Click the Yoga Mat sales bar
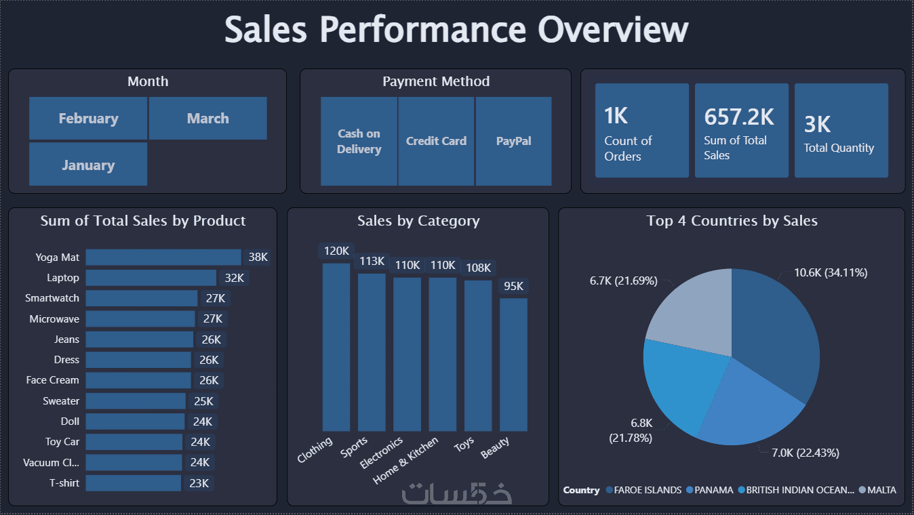This screenshot has width=914, height=515. click(x=163, y=257)
